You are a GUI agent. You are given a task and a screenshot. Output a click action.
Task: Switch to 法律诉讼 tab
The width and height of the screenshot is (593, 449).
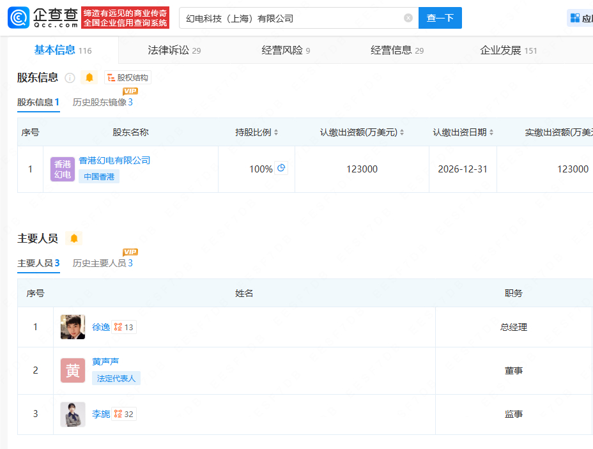[x=174, y=50]
